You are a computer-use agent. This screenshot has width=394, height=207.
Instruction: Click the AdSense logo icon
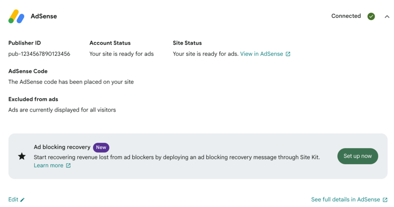(16, 17)
